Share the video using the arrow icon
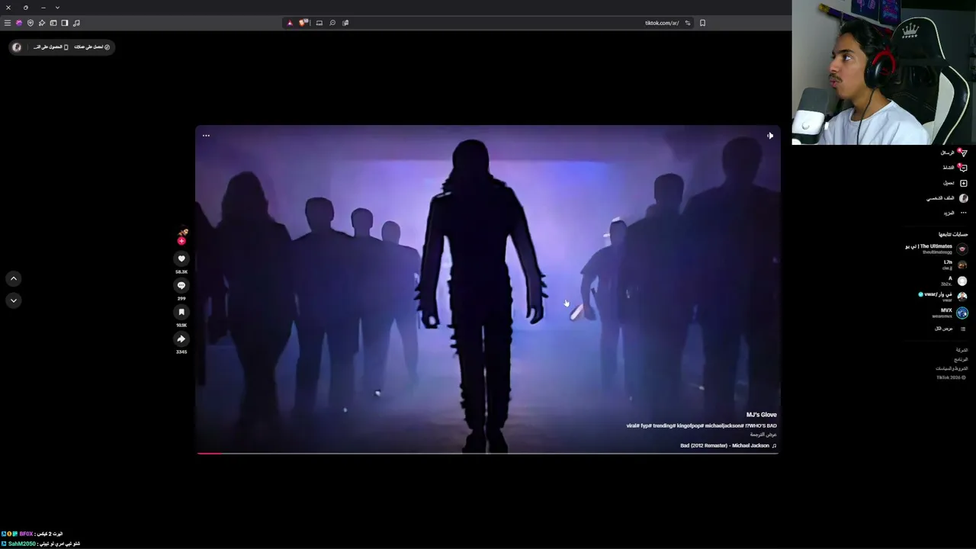The height and width of the screenshot is (549, 976). pos(181,339)
